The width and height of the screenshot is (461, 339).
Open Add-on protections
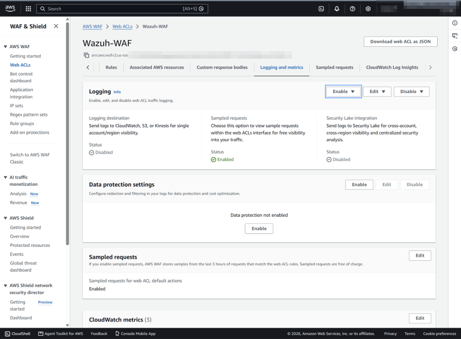click(30, 132)
